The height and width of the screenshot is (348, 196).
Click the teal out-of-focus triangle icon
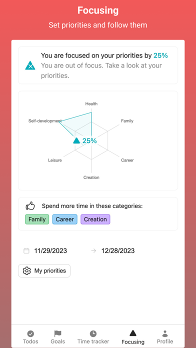pyautogui.click(x=30, y=65)
